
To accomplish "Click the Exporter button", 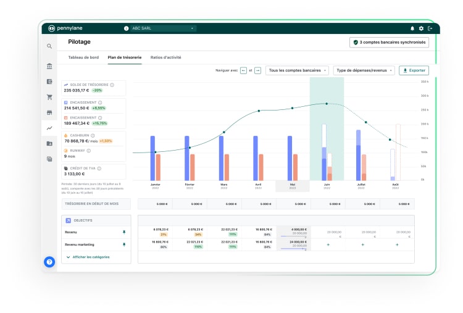I will pos(414,70).
